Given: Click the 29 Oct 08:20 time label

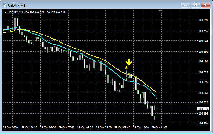Looking at the screenshot, I should coord(85,128).
